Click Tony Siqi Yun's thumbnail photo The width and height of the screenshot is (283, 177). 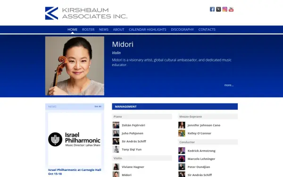(x=116, y=149)
